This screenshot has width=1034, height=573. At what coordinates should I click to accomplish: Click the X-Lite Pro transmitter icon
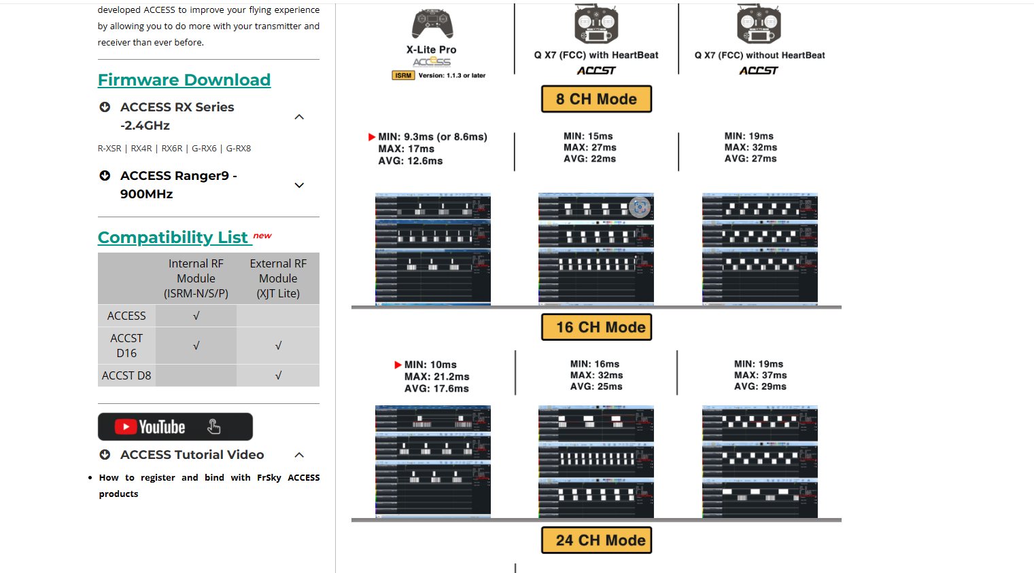pyautogui.click(x=432, y=24)
